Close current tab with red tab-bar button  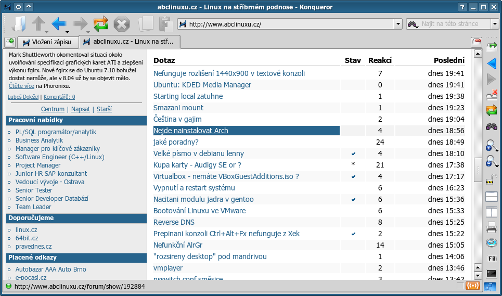pos(477,42)
